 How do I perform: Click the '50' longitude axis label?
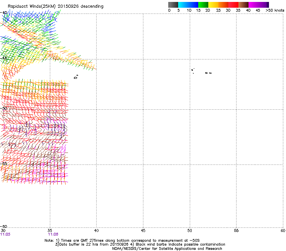(190, 231)
